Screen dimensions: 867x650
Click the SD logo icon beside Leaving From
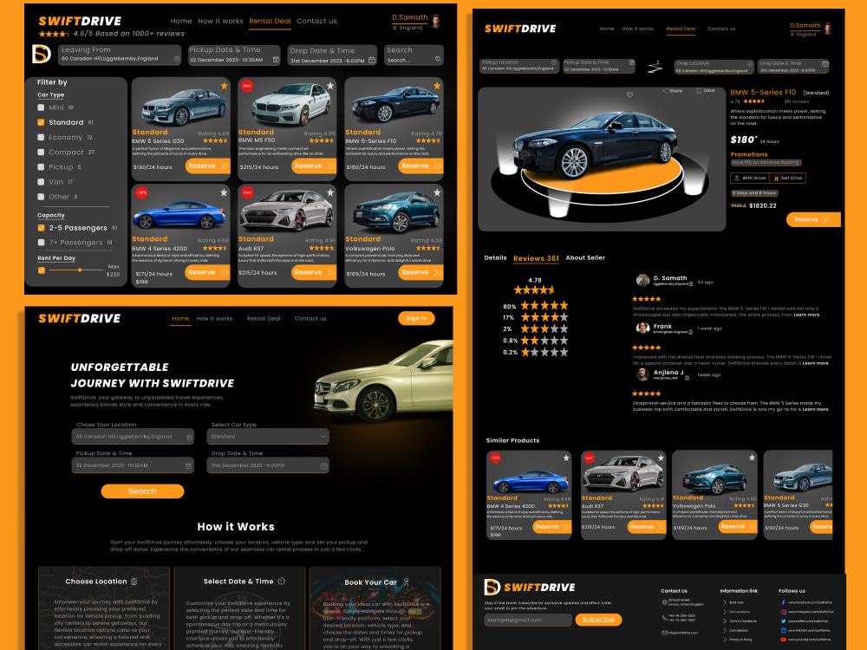point(42,54)
